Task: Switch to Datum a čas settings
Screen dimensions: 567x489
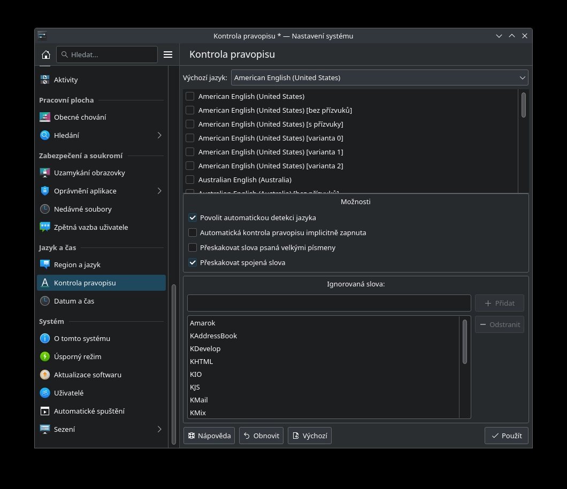Action: pos(74,301)
